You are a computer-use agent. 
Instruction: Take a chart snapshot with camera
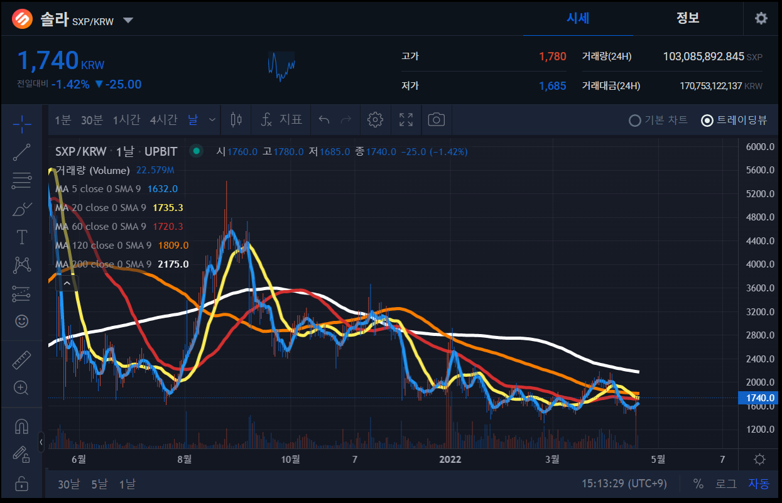click(437, 119)
